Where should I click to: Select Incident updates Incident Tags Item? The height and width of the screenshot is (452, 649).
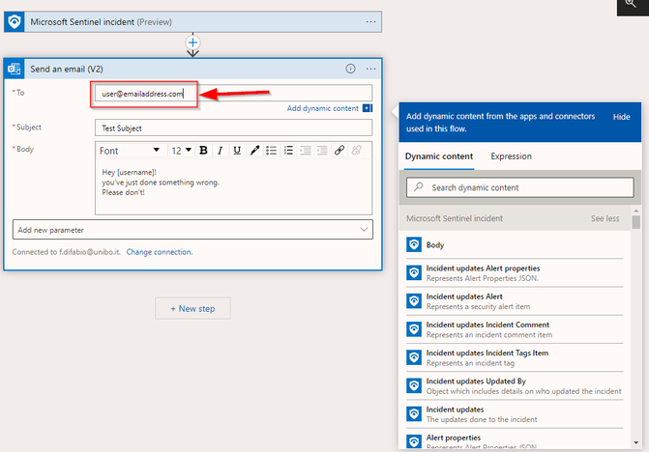pos(515,357)
